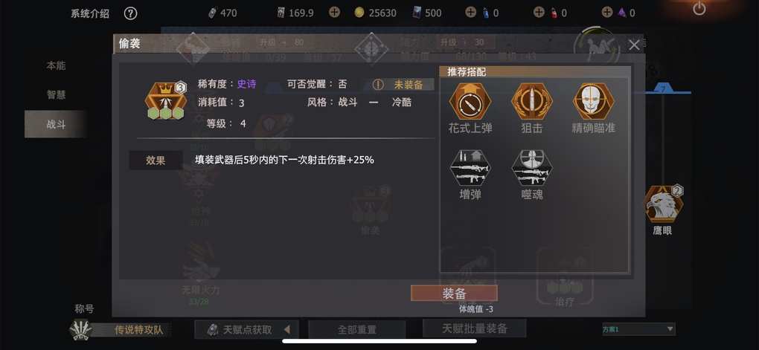
Task: Open the 噬魂 talent icon
Action: pos(532,168)
